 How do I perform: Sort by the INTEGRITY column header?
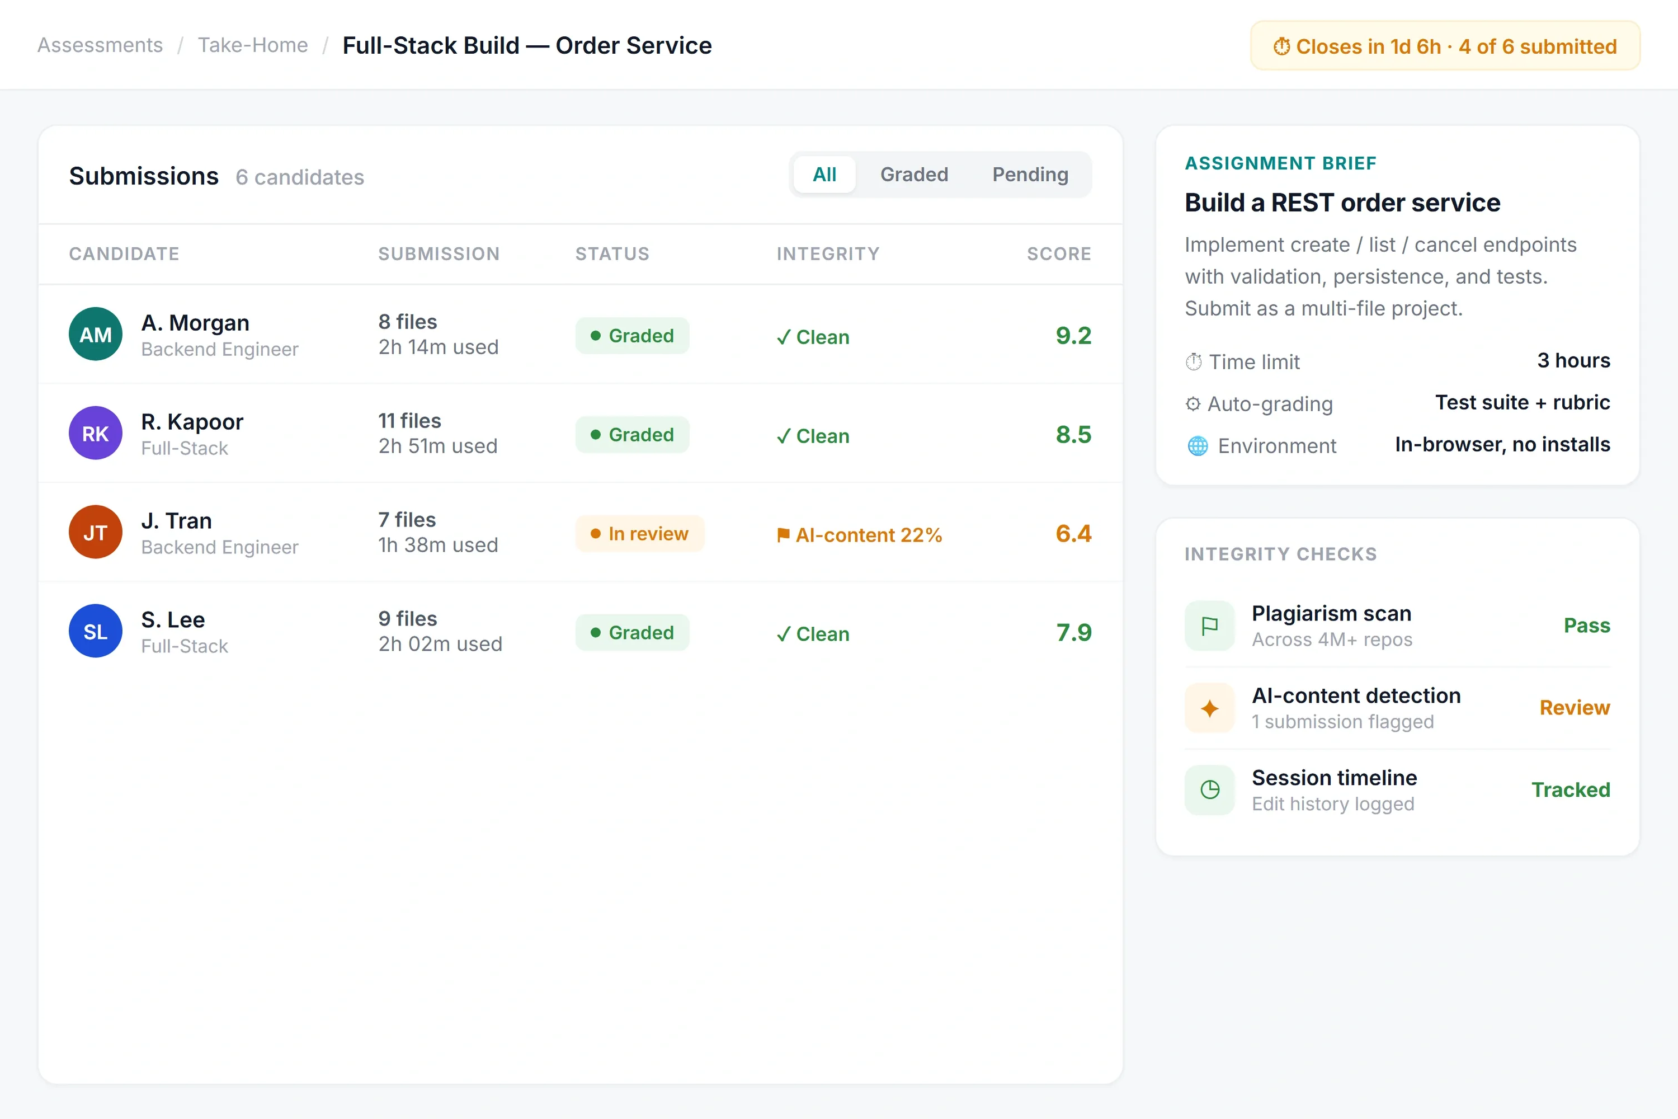(x=828, y=253)
